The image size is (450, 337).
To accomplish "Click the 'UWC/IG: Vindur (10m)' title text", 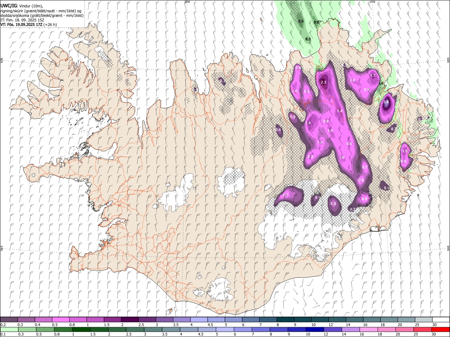I will pyautogui.click(x=21, y=6).
